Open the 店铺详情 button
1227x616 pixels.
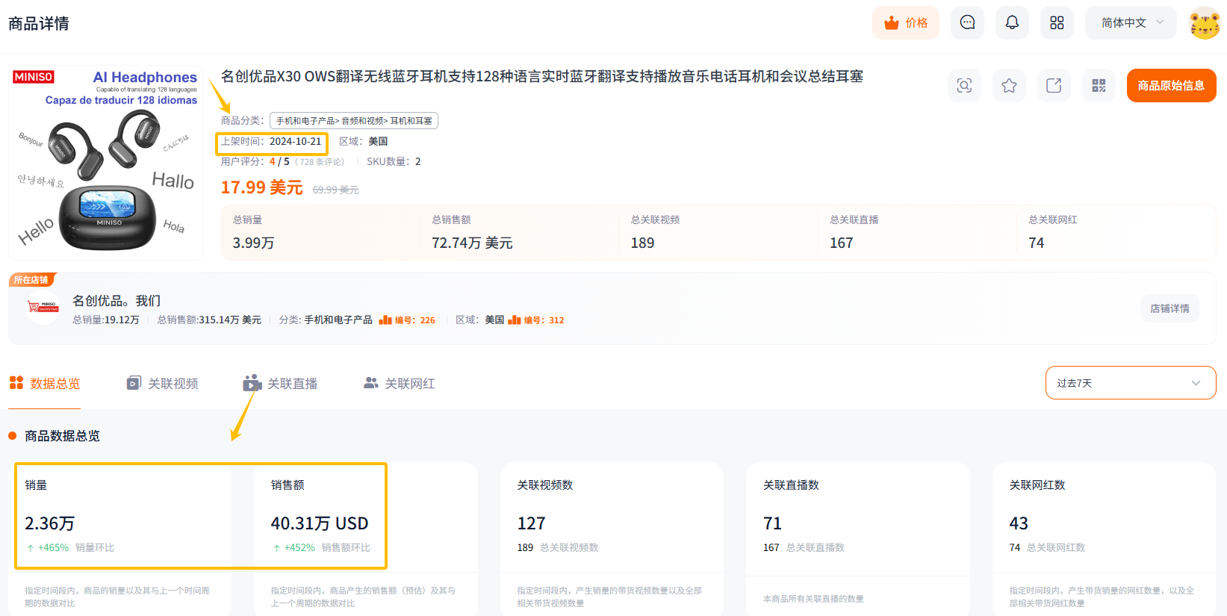1169,308
